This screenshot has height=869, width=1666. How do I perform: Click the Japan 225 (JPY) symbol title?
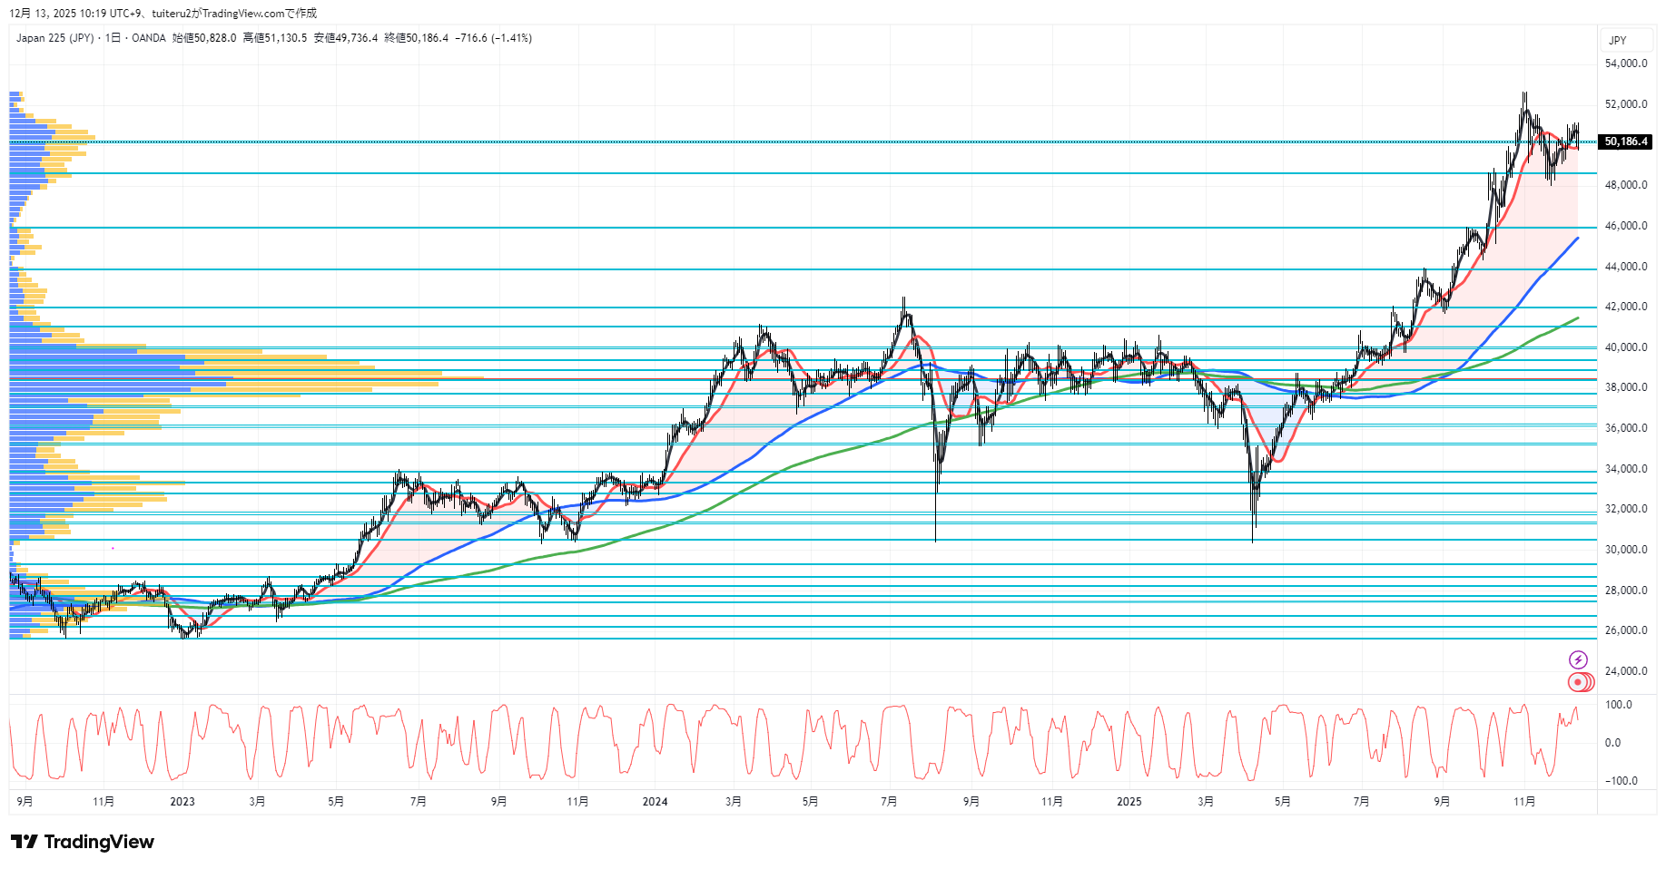click(x=54, y=38)
